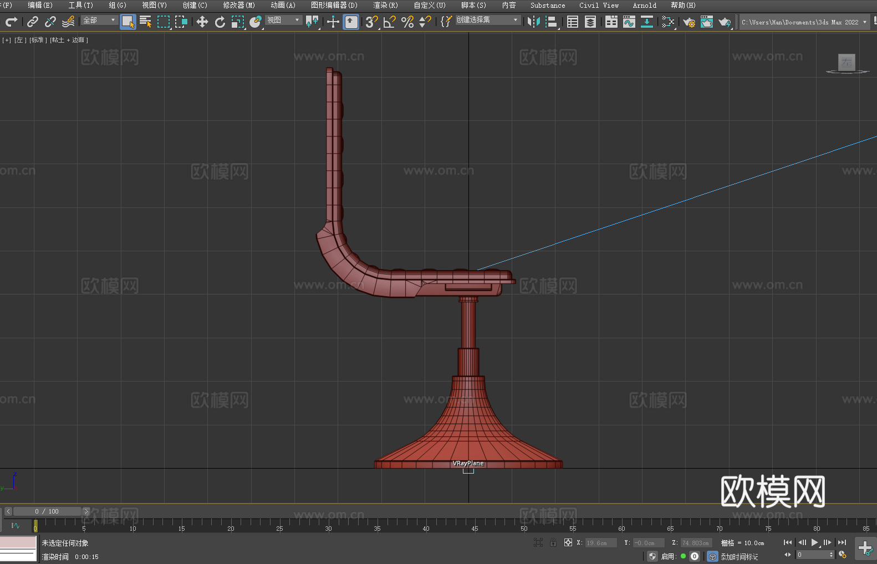This screenshot has height=564, width=877.
Task: Open reference coordinate dropdown 视图
Action: [283, 20]
